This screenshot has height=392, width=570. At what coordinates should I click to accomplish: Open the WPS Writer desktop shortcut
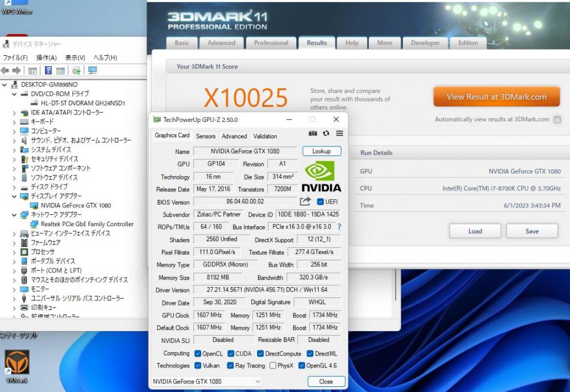point(17,7)
